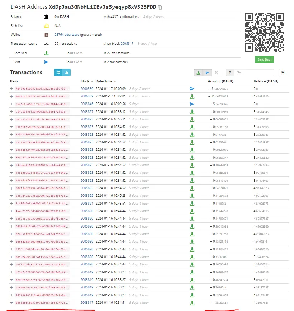Open block 2005827 link
This screenshot has height=311, width=294.
(87, 112)
